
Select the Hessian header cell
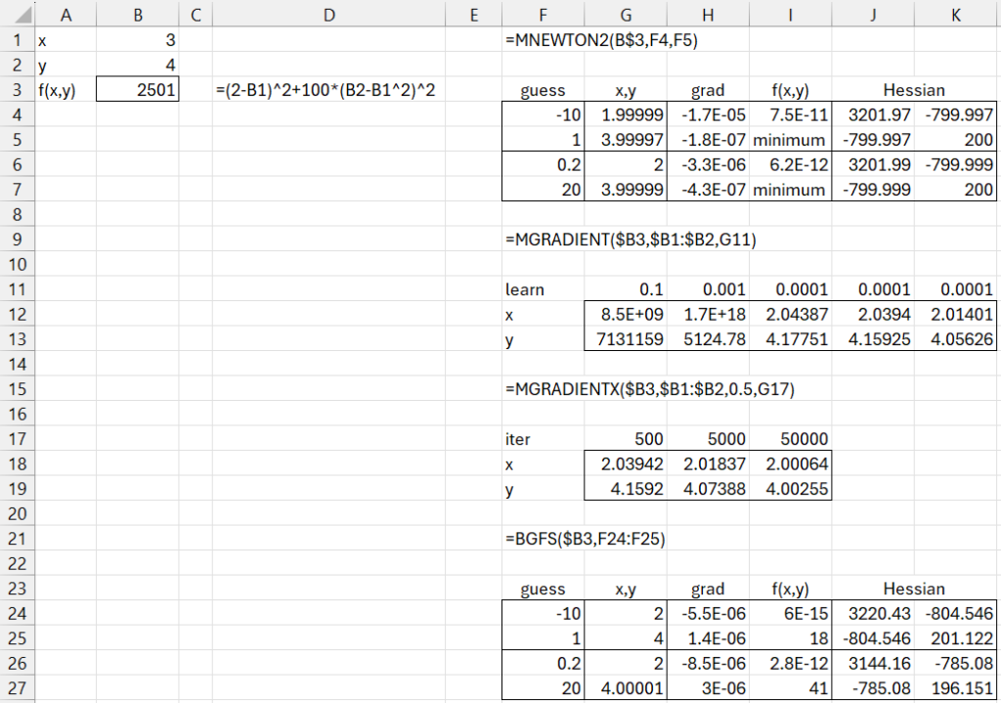914,89
